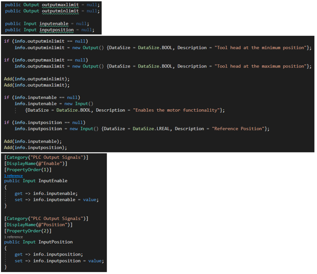Image resolution: width=317 pixels, height=274 pixels.
Task: Click the 'outputmaxlimit' field declaration name
Action: coord(60,5)
